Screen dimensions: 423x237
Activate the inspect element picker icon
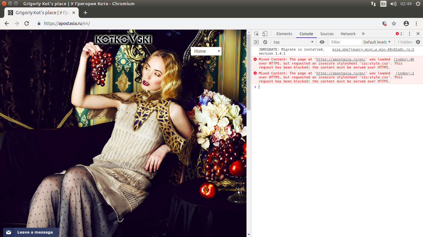pos(257,34)
